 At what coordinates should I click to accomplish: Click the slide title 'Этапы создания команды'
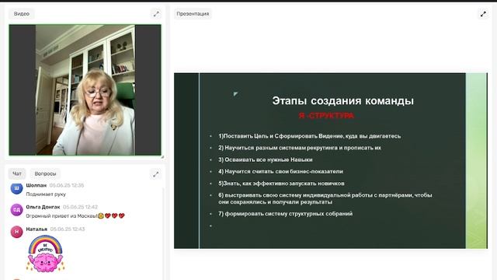tap(343, 100)
